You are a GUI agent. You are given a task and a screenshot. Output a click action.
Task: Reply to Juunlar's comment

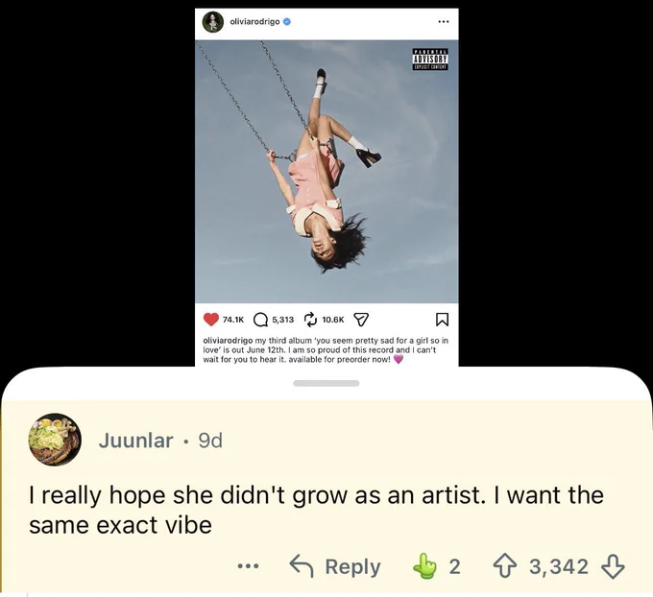(x=335, y=566)
